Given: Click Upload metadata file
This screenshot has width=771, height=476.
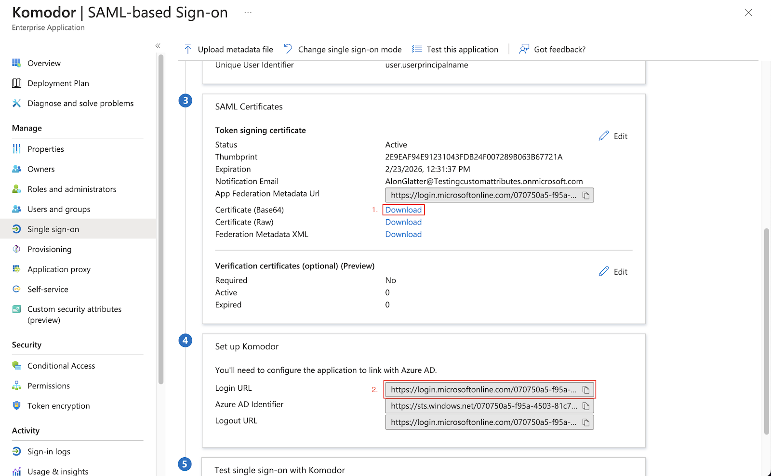Looking at the screenshot, I should pyautogui.click(x=228, y=49).
